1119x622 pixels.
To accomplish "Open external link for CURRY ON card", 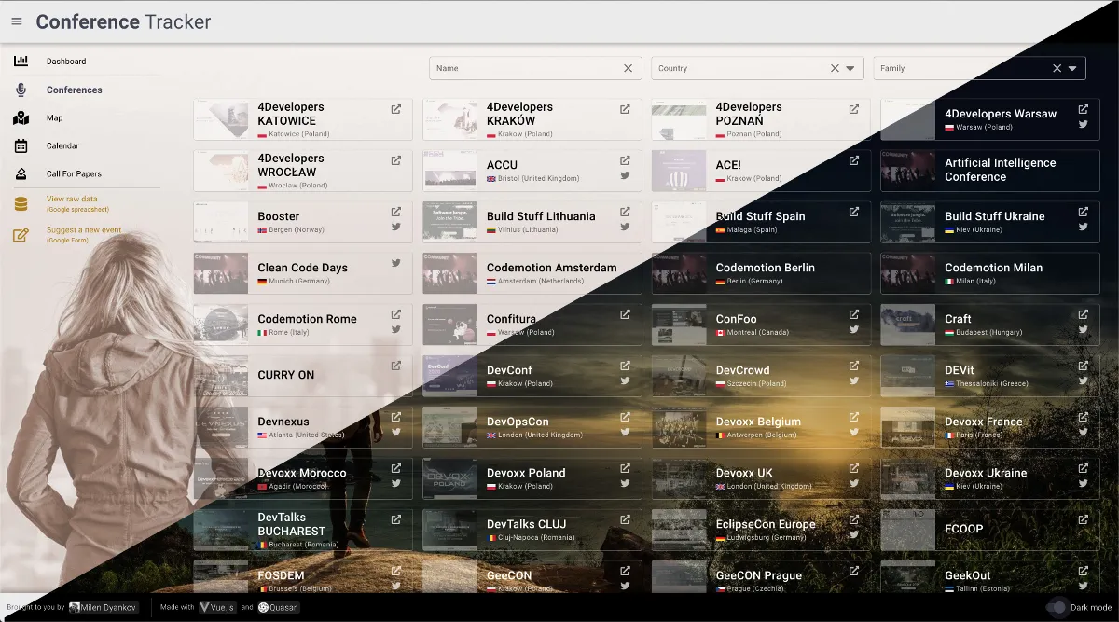I will click(395, 366).
